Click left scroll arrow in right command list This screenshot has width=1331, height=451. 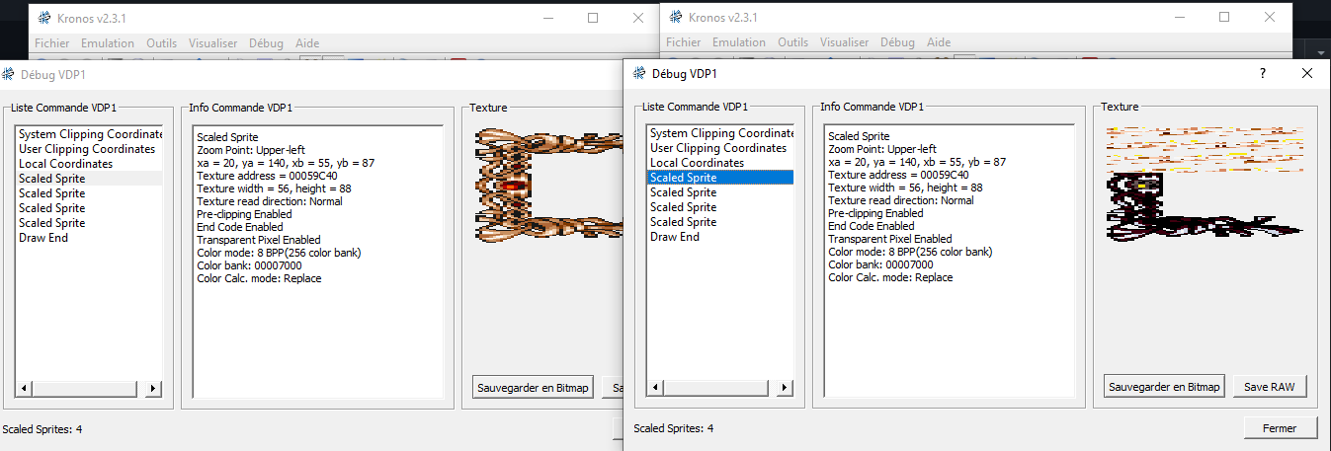coord(656,388)
